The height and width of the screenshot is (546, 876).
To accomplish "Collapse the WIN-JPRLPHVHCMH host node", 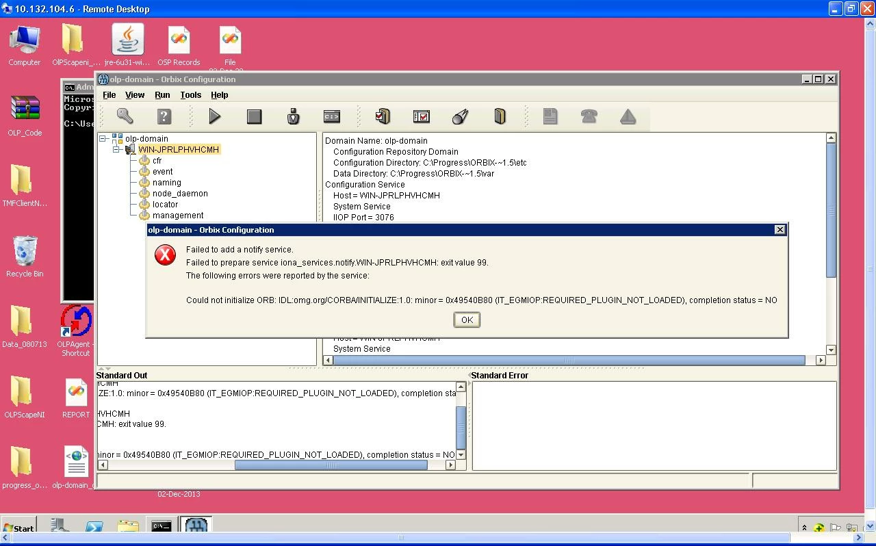I will (116, 150).
